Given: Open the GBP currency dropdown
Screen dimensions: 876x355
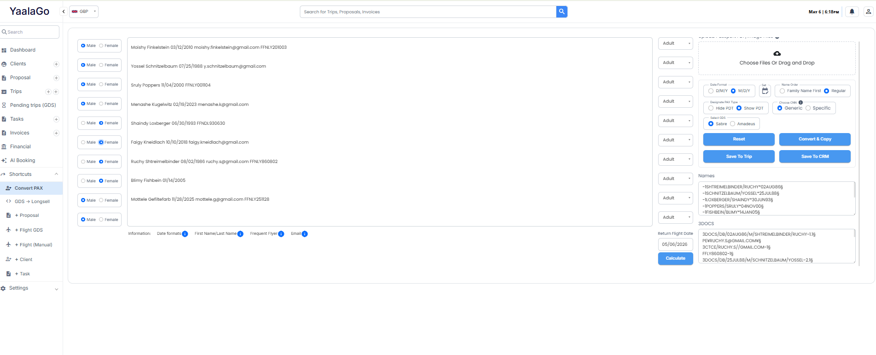Looking at the screenshot, I should [84, 12].
